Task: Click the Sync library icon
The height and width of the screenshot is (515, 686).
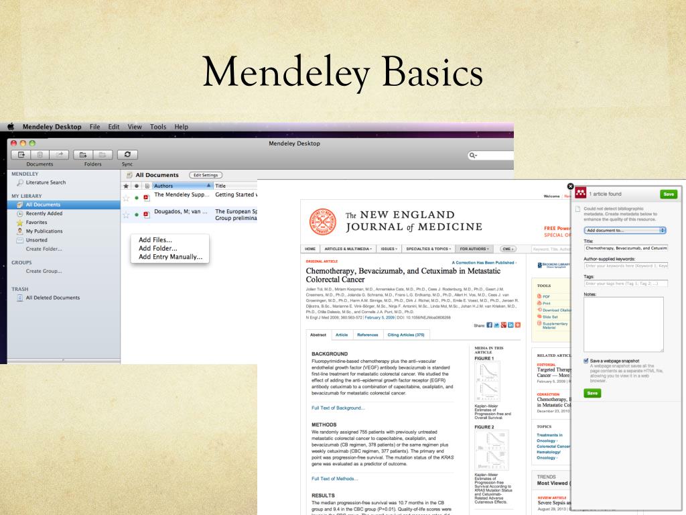Action: point(127,155)
